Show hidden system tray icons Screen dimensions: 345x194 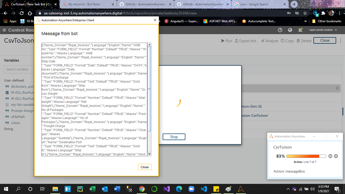(x=288, y=189)
